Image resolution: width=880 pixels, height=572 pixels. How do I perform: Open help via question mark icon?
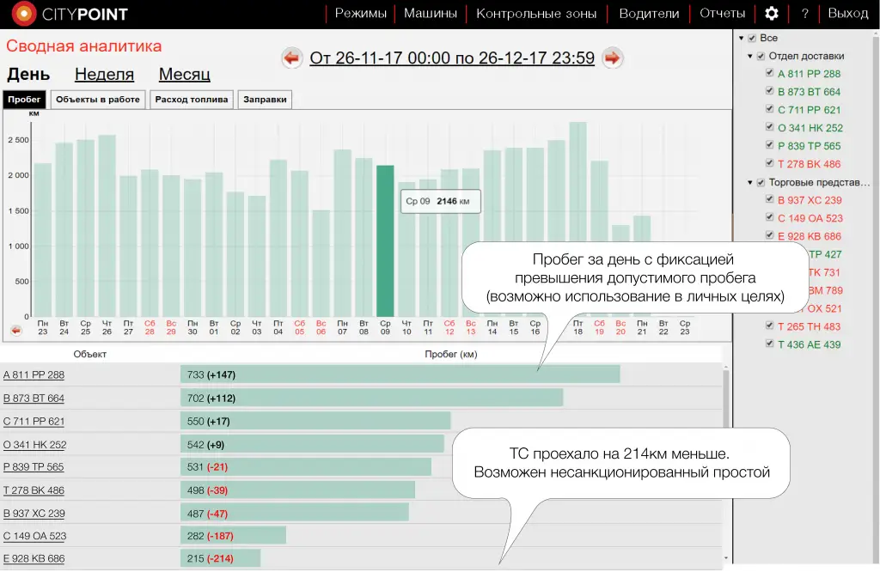coord(804,14)
